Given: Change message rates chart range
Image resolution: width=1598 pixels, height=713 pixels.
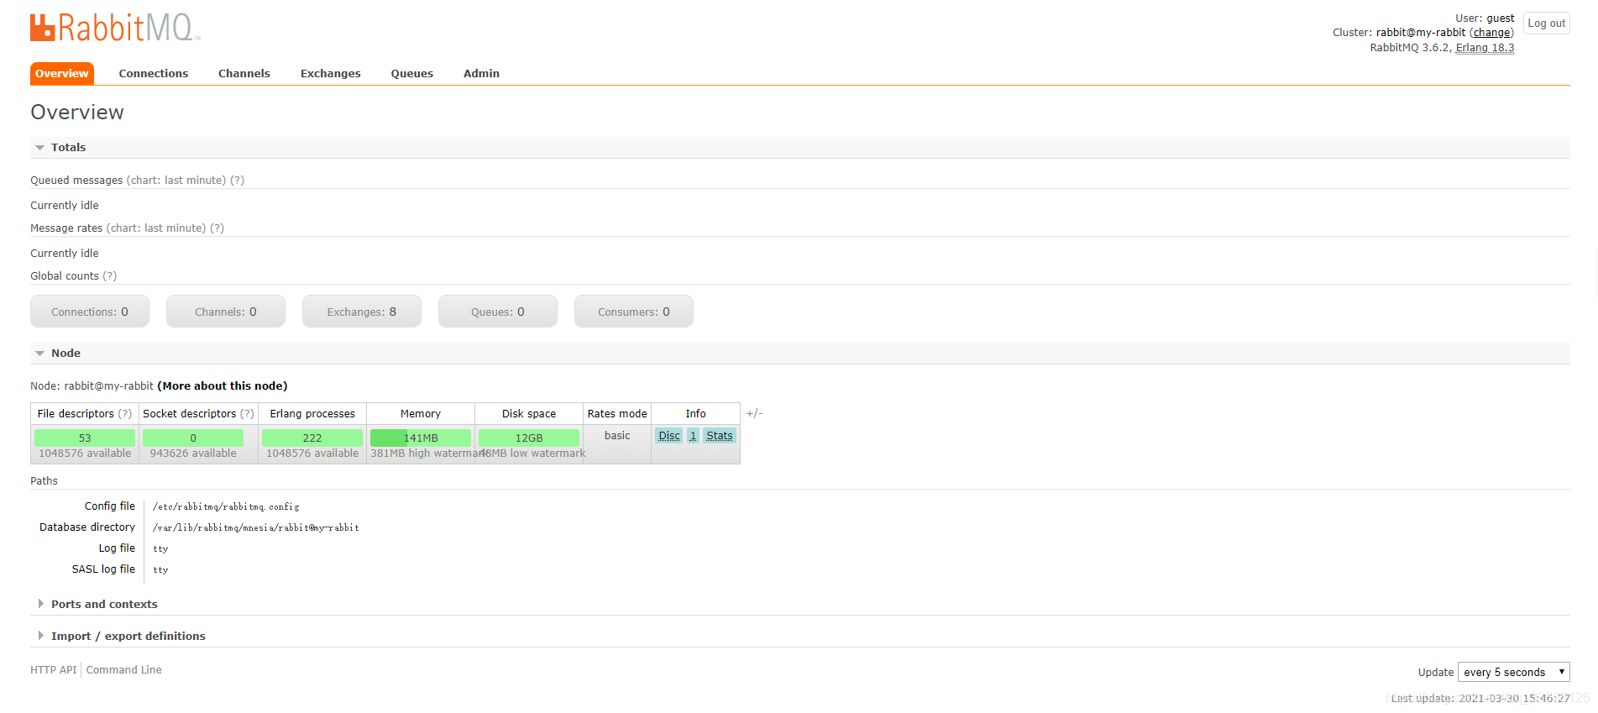Looking at the screenshot, I should tap(156, 228).
